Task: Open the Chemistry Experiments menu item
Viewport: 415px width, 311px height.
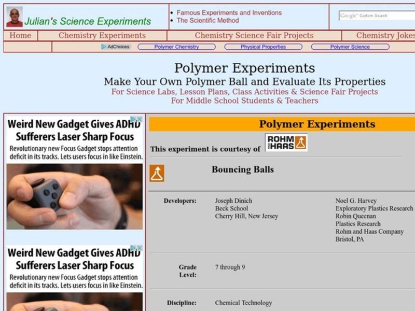Action: click(x=102, y=36)
